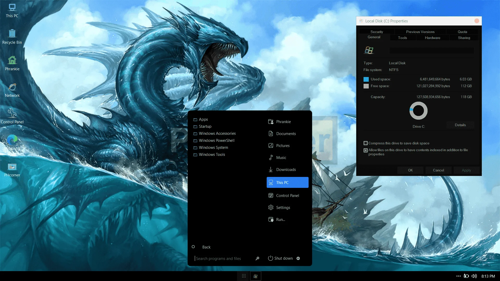Open the Network desktop icon

point(12,90)
